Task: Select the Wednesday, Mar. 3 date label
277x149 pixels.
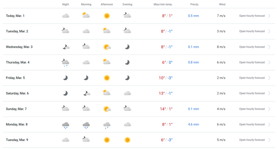Action: [x=19, y=47]
